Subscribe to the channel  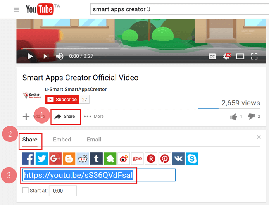[x=62, y=99]
